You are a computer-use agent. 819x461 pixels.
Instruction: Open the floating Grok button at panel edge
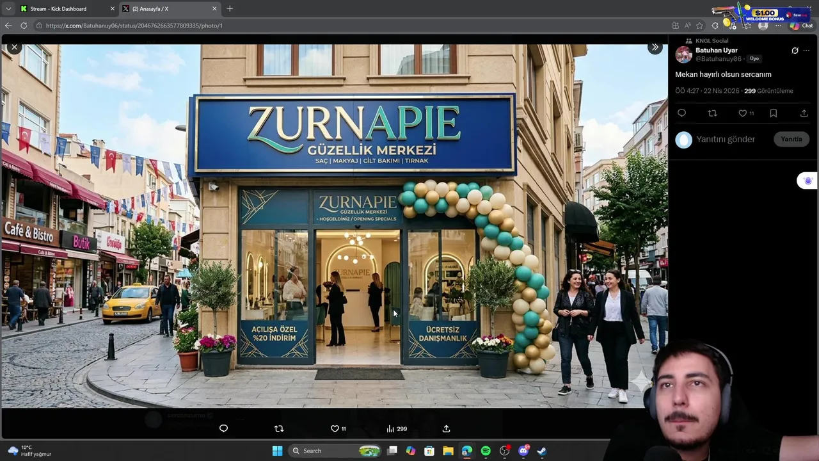pyautogui.click(x=807, y=181)
